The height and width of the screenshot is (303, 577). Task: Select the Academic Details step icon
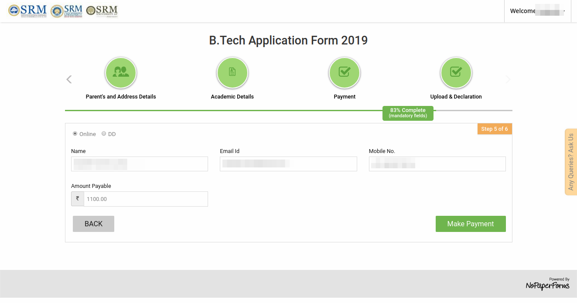232,72
